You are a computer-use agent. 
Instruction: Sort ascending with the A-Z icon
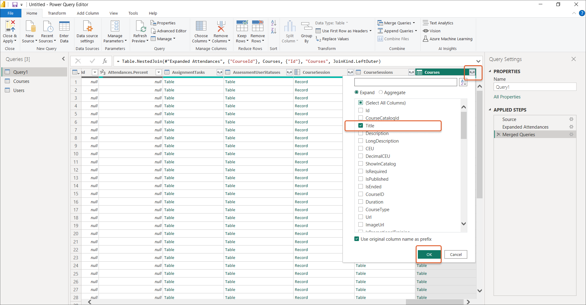pyautogui.click(x=273, y=23)
